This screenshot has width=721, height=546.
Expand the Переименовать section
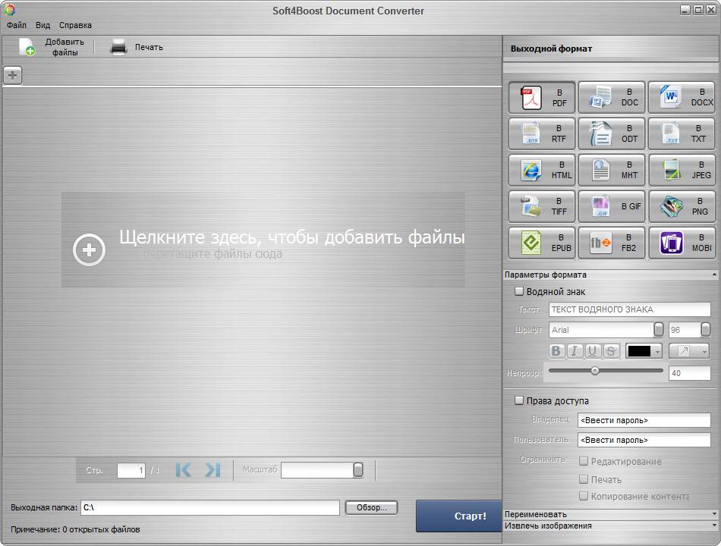(x=714, y=514)
